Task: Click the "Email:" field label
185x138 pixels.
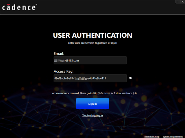Action: (x=59, y=53)
